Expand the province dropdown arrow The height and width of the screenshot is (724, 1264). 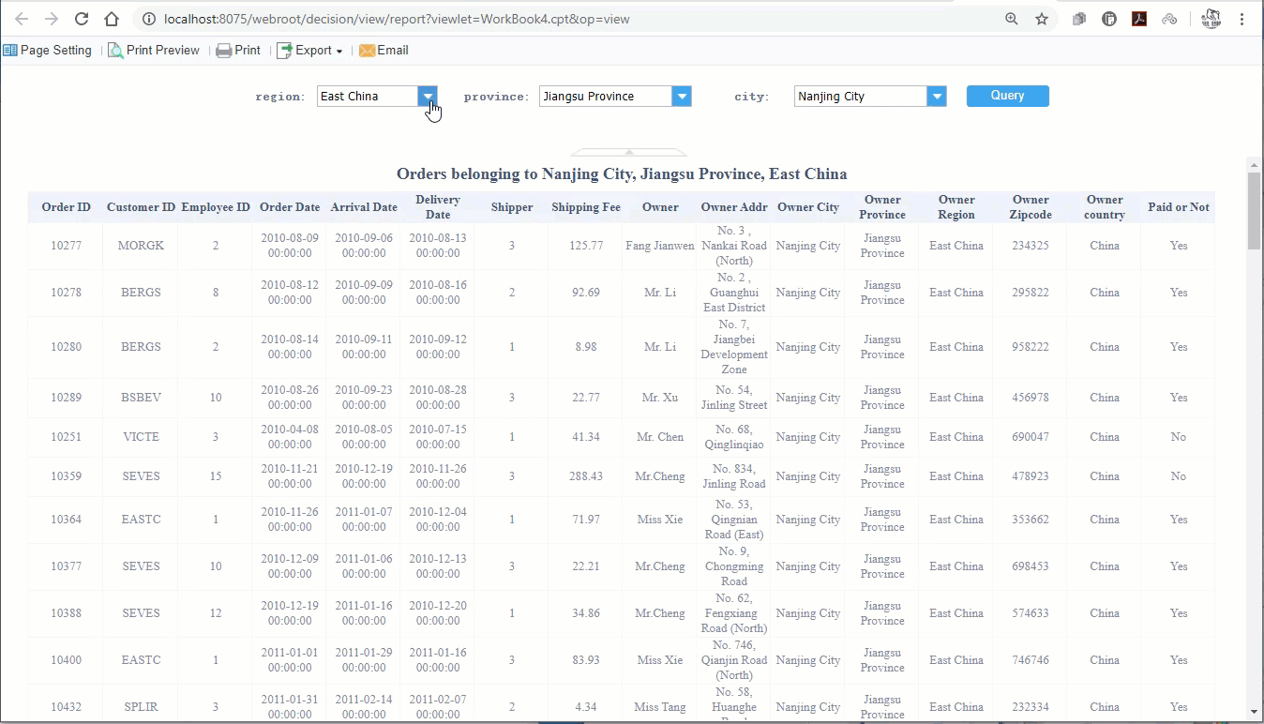coord(682,97)
